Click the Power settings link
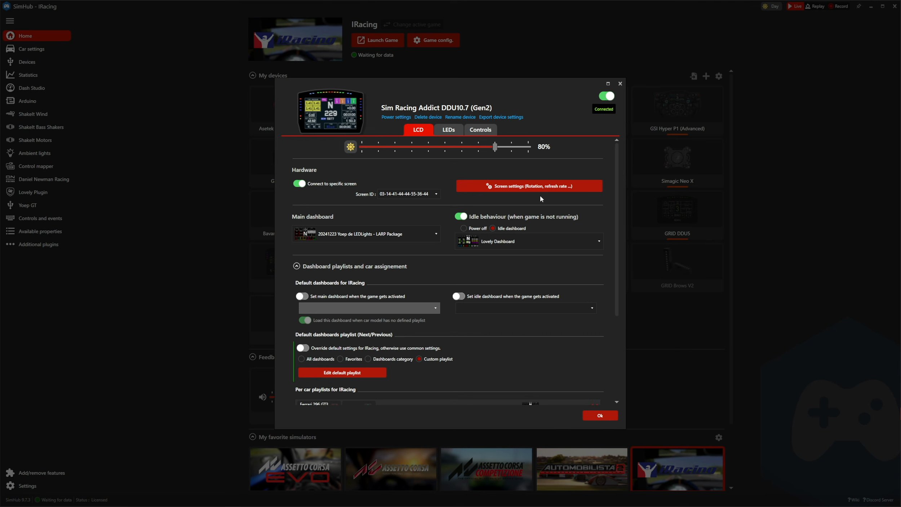This screenshot has width=901, height=507. 396,117
